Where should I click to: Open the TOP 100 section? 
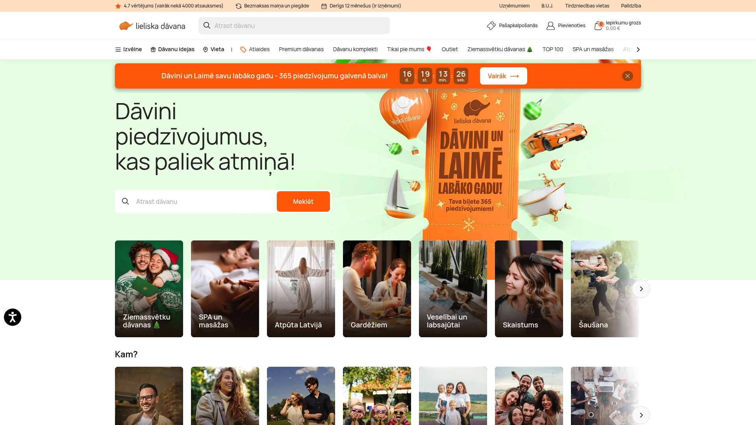(x=552, y=50)
